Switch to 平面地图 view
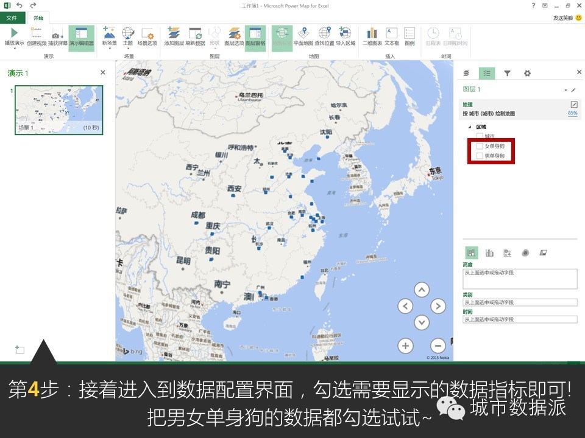This screenshot has width=585, height=438. [x=303, y=36]
